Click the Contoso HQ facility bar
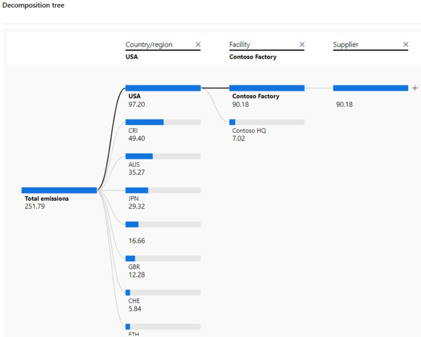 point(266,122)
